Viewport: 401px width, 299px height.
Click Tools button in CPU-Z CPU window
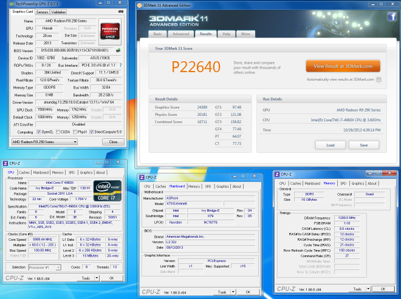click(86, 278)
